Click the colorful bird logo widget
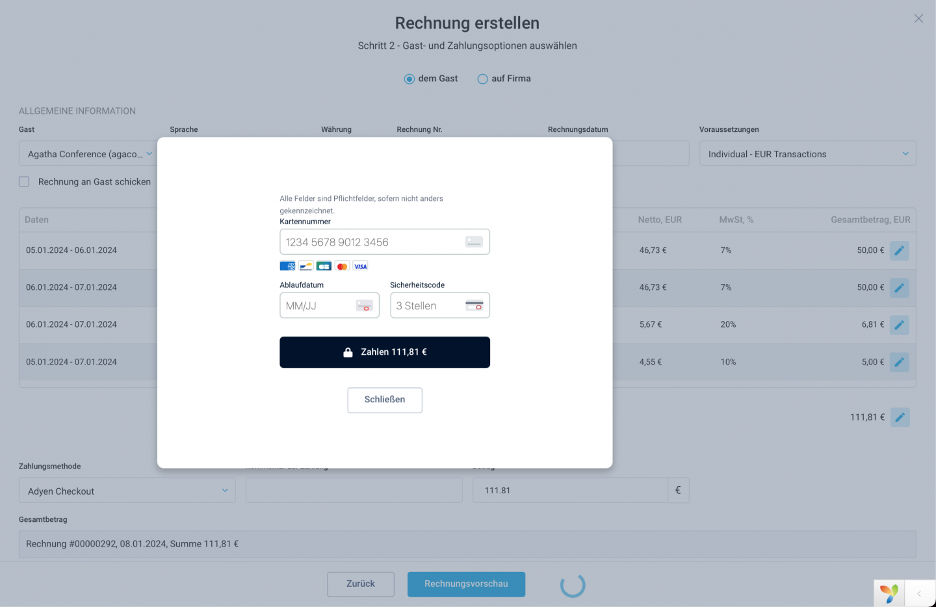Screen dimensions: 936x607 pyautogui.click(x=889, y=593)
